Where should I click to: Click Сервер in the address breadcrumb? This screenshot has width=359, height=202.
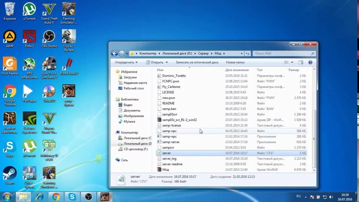click(203, 53)
